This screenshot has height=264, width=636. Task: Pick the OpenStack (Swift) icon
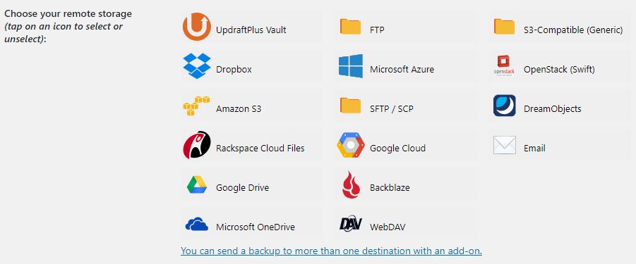[x=504, y=66]
